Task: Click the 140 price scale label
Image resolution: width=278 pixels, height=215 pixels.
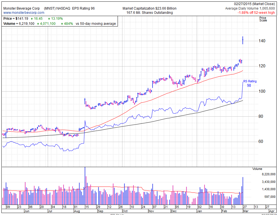Action: (x=262, y=41)
